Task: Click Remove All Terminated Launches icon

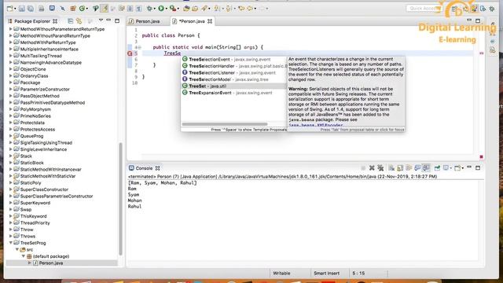Action: pyautogui.click(x=380, y=167)
